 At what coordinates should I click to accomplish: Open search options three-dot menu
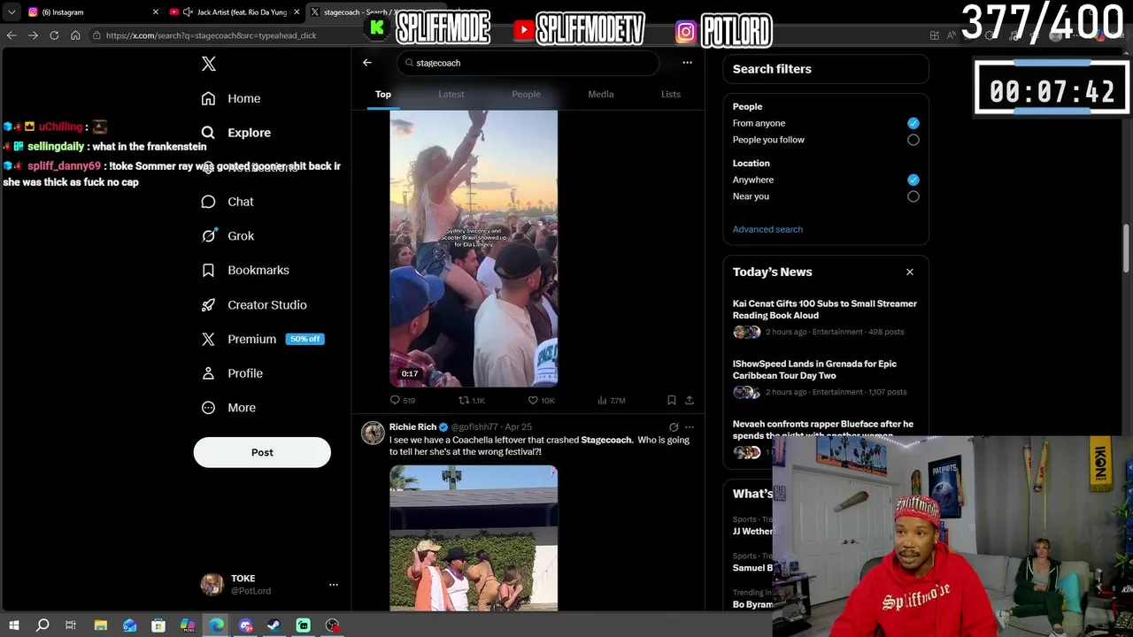pos(687,63)
